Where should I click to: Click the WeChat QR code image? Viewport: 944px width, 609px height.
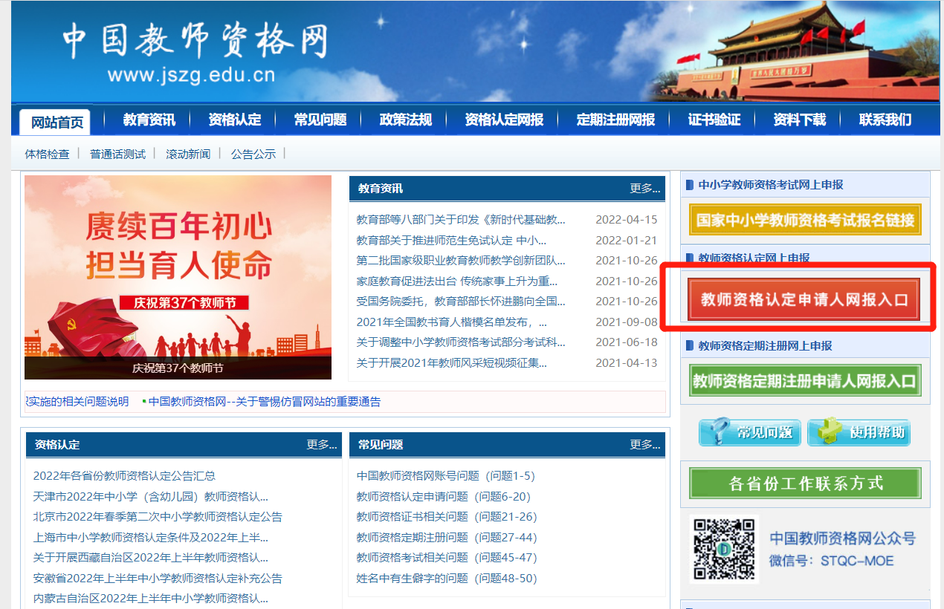(x=723, y=549)
